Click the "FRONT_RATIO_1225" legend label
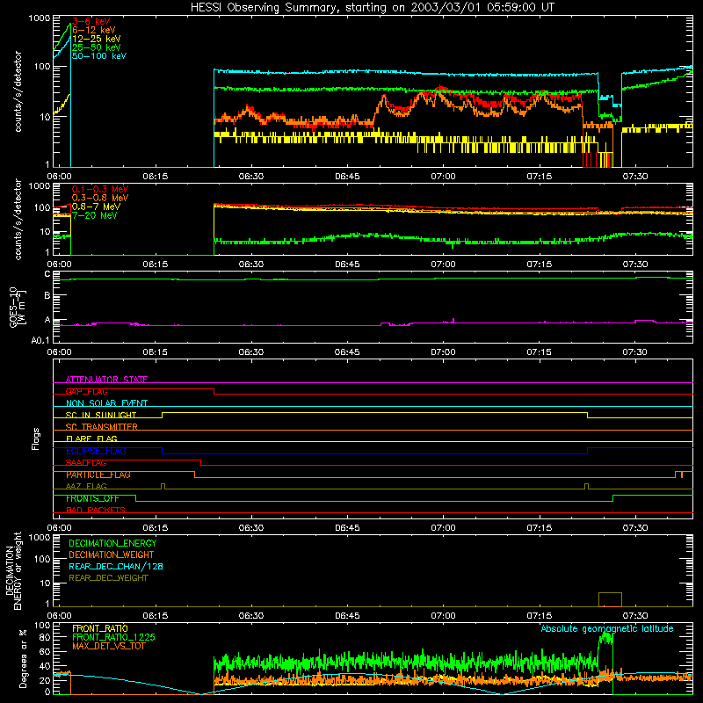The image size is (703, 703). point(113,637)
